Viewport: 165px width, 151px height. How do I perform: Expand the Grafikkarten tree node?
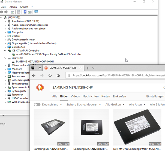[x=5, y=47]
